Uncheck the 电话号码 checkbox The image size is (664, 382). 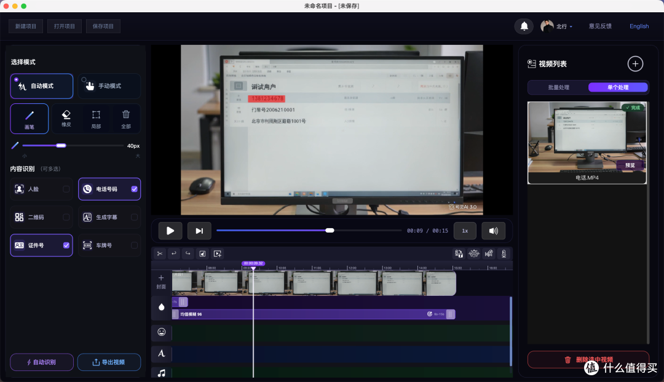134,189
